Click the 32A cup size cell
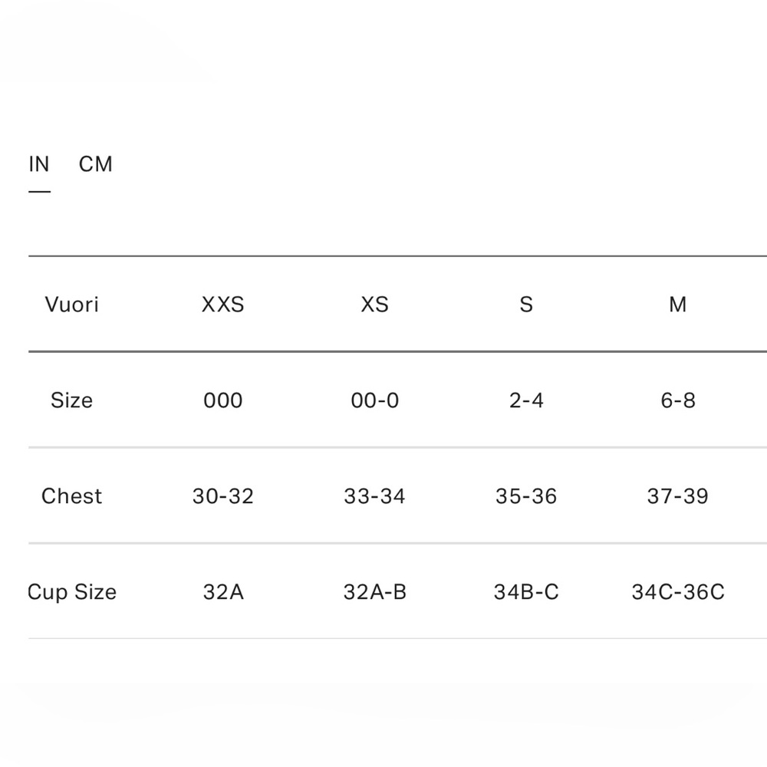 point(223,592)
